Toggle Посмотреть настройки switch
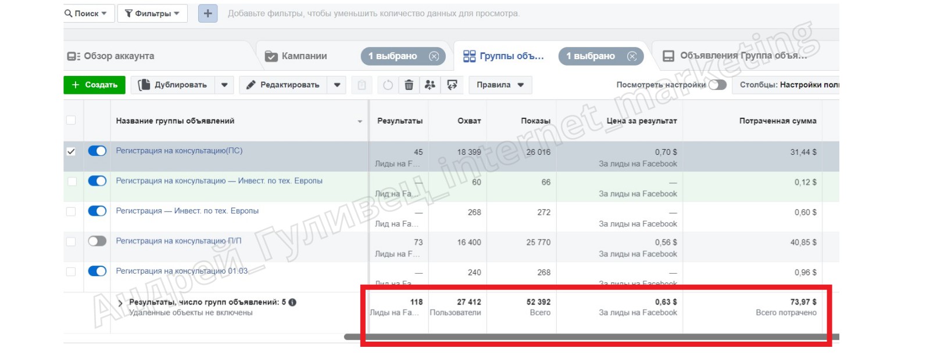The image size is (930, 359). pos(717,85)
